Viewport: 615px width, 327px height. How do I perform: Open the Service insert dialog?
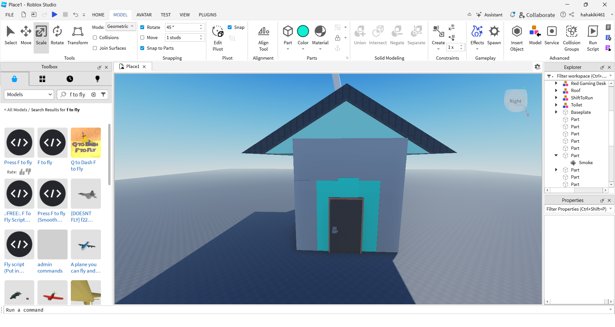(552, 35)
